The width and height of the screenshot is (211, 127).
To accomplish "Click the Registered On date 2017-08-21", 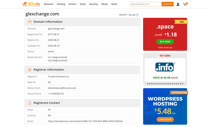I will [x=54, y=34].
